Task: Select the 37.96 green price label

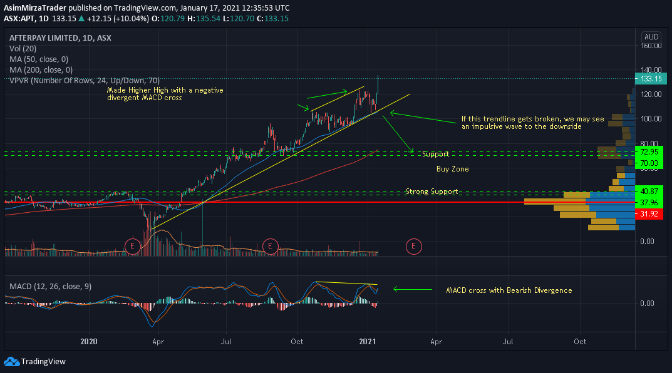Action: [649, 203]
